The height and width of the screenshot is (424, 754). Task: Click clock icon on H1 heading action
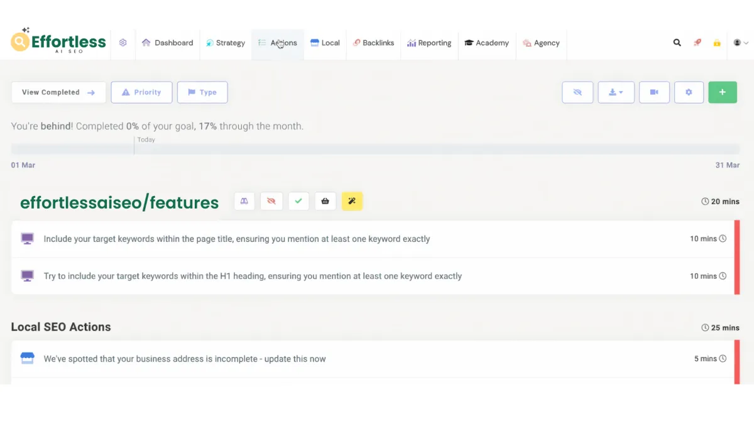point(723,276)
